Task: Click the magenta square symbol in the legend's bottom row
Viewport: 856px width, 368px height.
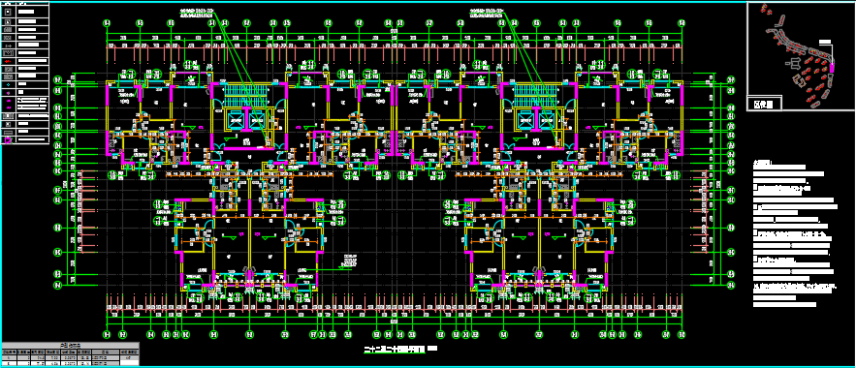Action: pyautogui.click(x=8, y=139)
